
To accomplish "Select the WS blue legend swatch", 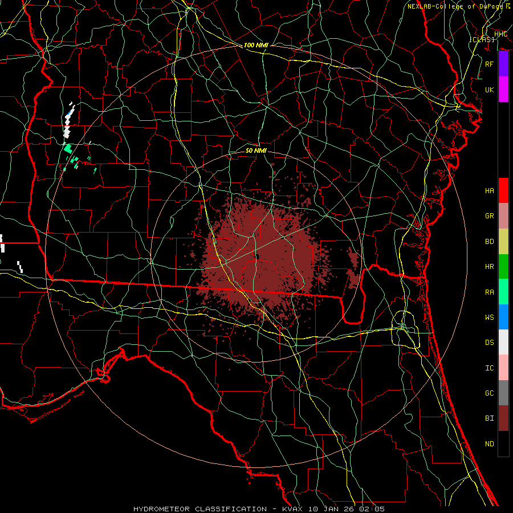I will pyautogui.click(x=503, y=317).
